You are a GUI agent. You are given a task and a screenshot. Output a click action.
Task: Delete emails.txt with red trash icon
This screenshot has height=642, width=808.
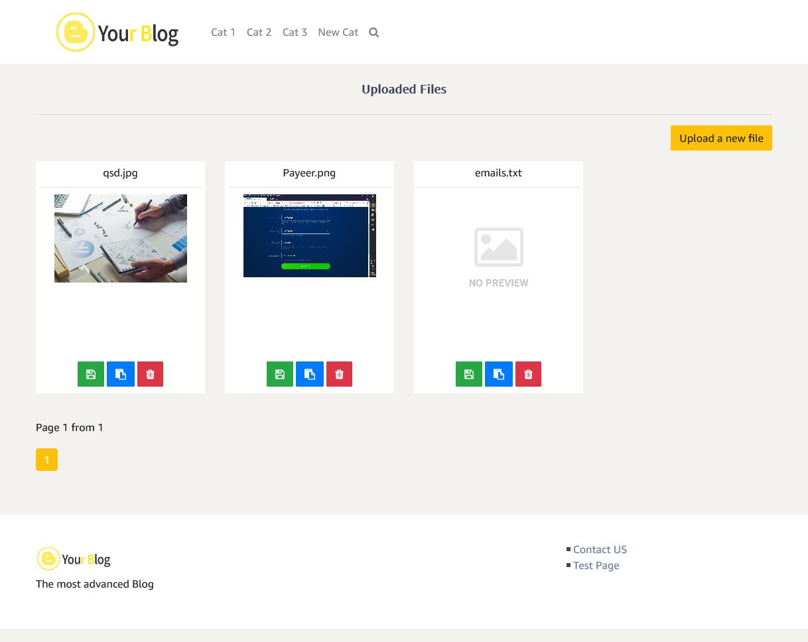(528, 374)
